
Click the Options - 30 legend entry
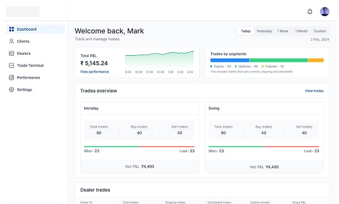click(246, 66)
